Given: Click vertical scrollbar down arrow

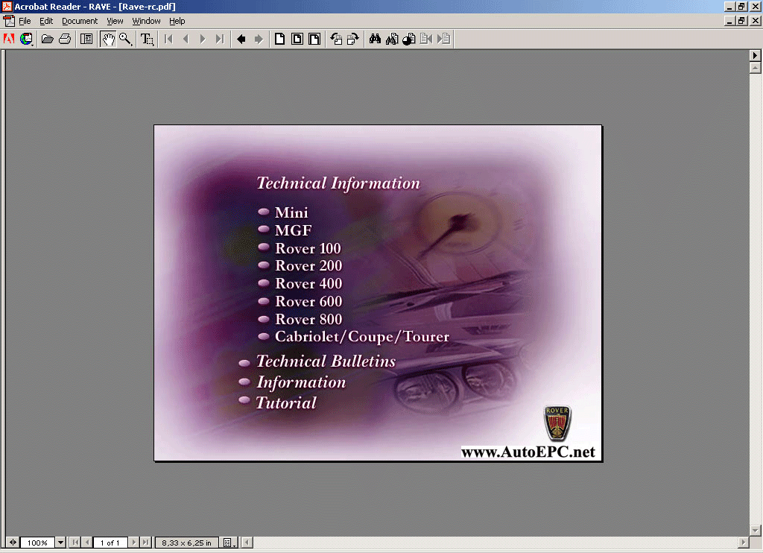Looking at the screenshot, I should (x=755, y=530).
